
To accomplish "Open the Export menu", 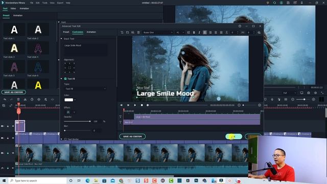I will 60,3.
